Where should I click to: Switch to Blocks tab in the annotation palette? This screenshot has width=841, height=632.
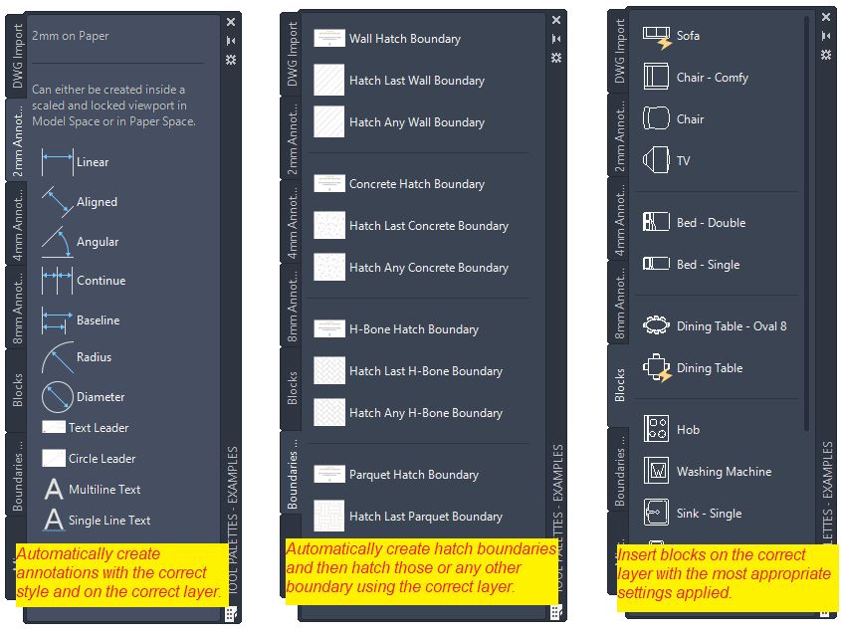point(17,390)
